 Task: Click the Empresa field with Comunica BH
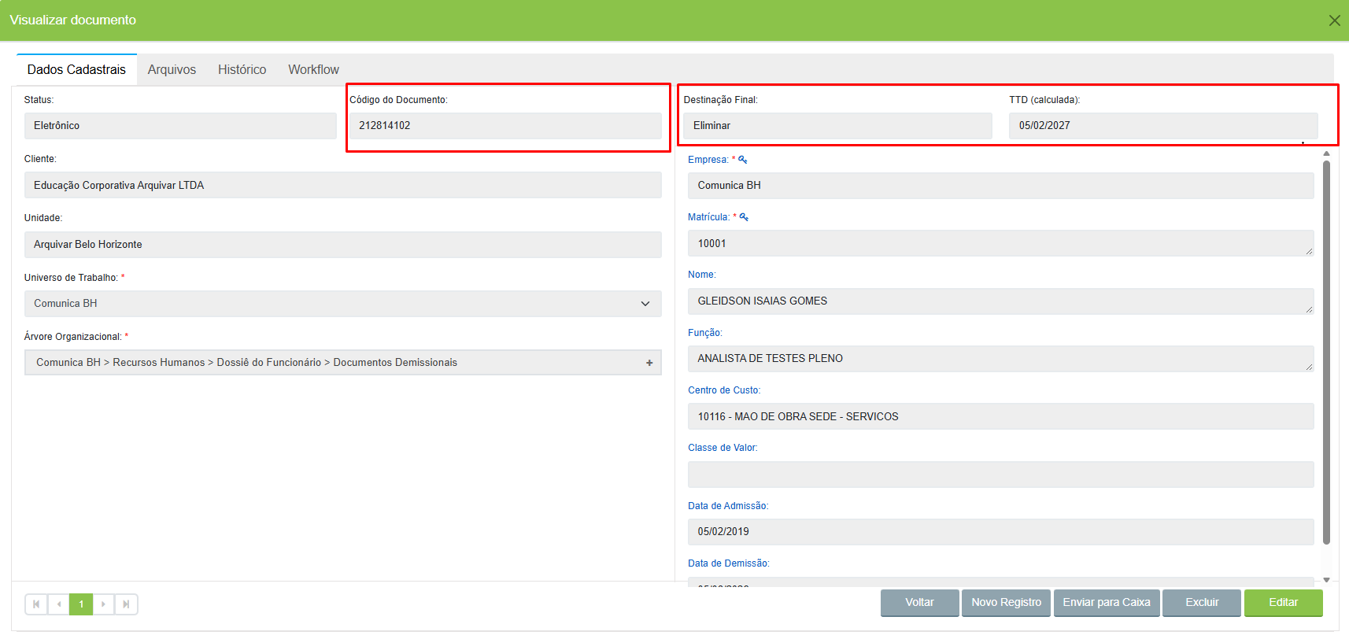click(x=1000, y=186)
